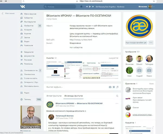163x134 pixels.
Task: Open Хъæзтытæ games controller icon in sidebar
Action: tap(21, 45)
